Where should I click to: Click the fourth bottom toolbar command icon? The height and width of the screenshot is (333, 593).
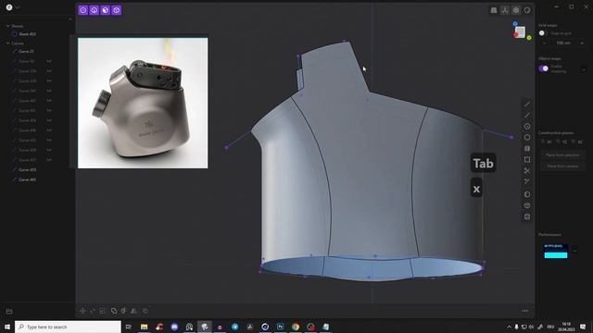[x=114, y=311]
